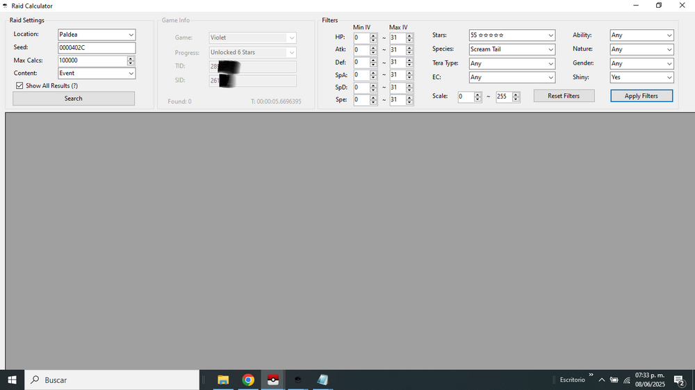Increase the Max Calcs value by one step

(x=131, y=58)
